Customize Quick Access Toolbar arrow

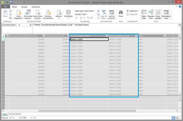pyautogui.click(x=24, y=2)
